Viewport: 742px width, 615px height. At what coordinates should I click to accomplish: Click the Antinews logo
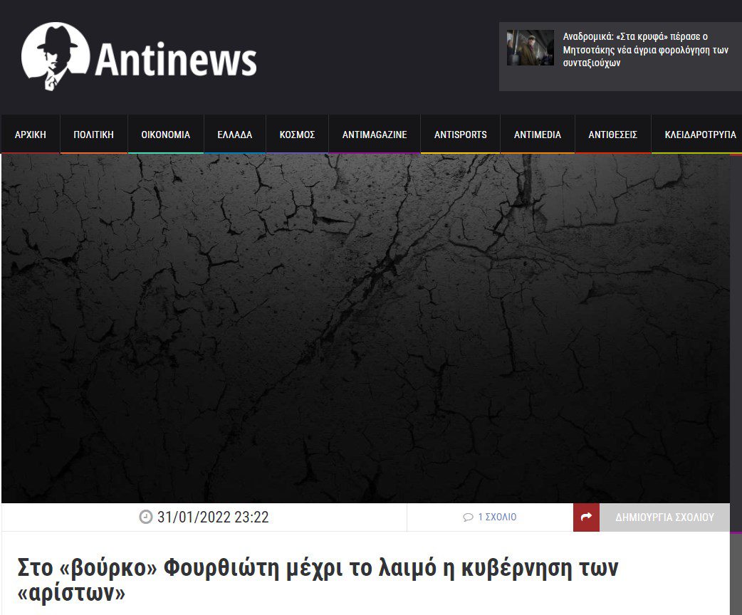coord(139,57)
